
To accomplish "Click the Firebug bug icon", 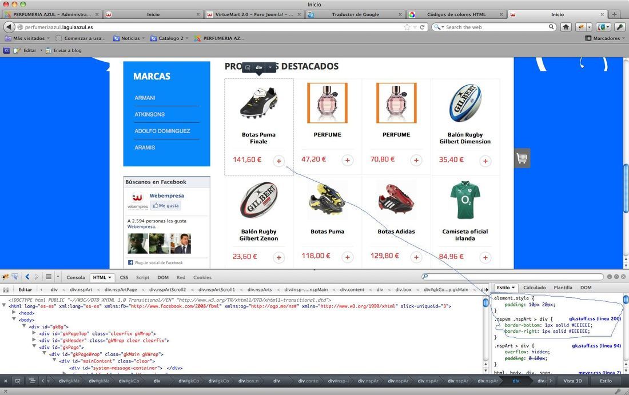I will [6, 277].
